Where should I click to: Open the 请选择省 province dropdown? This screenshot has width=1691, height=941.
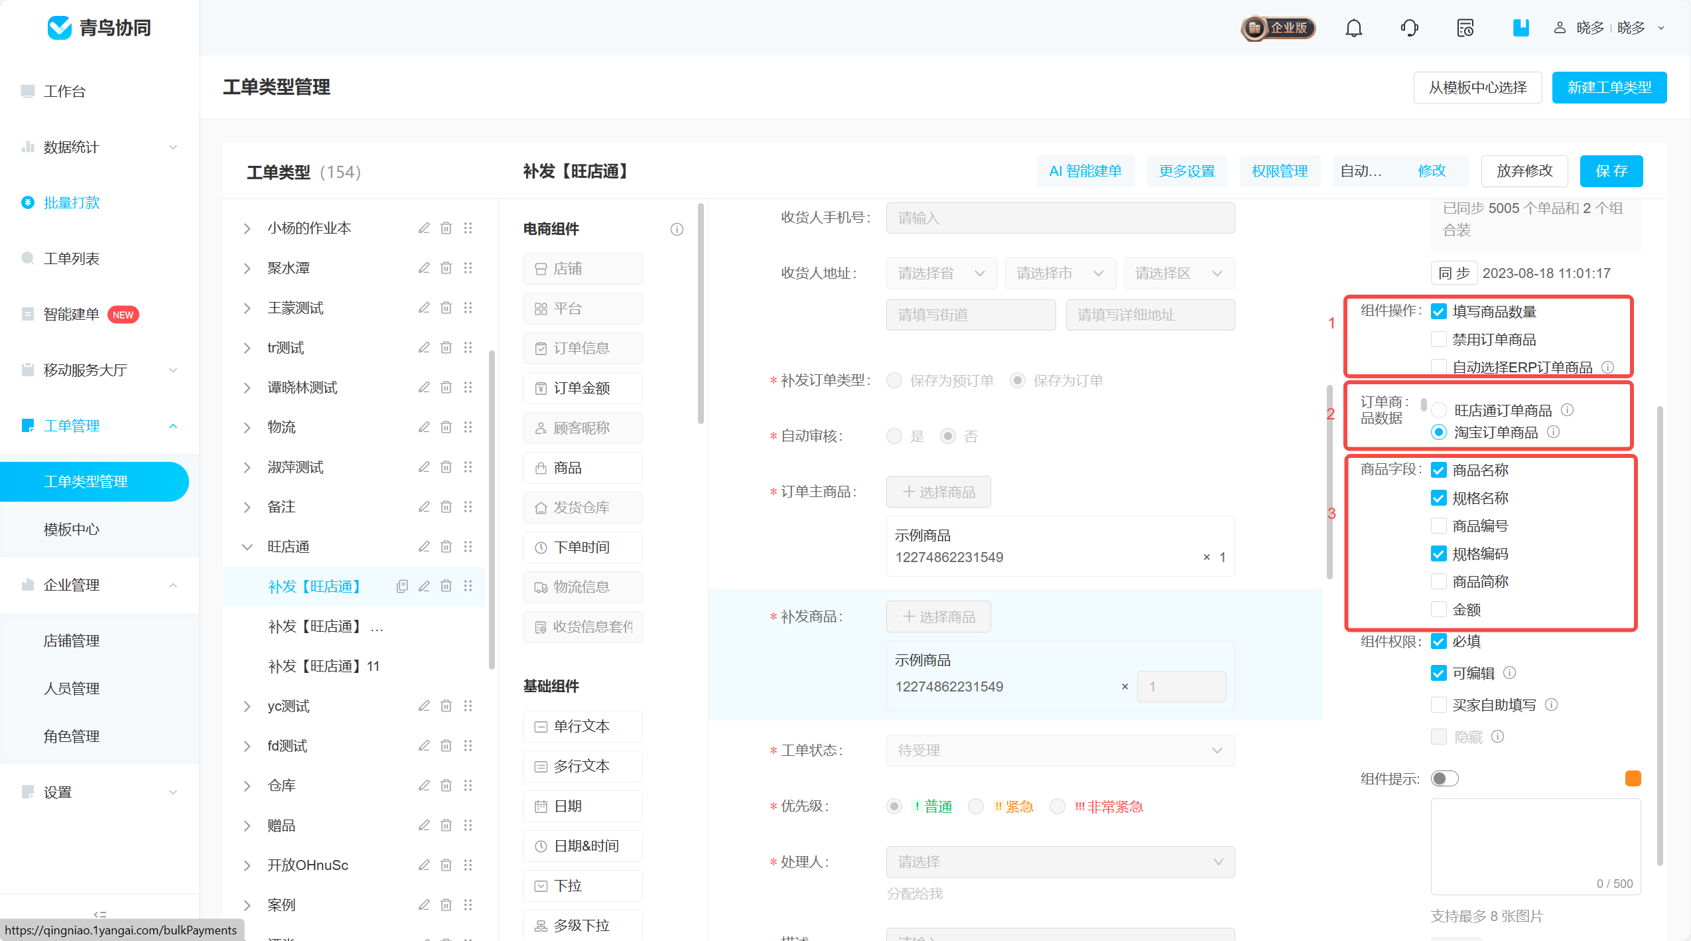(x=941, y=273)
